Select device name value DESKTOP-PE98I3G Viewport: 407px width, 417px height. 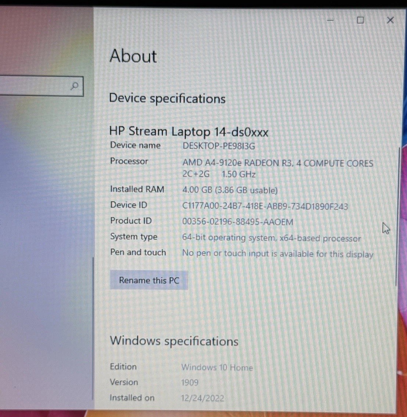point(219,146)
